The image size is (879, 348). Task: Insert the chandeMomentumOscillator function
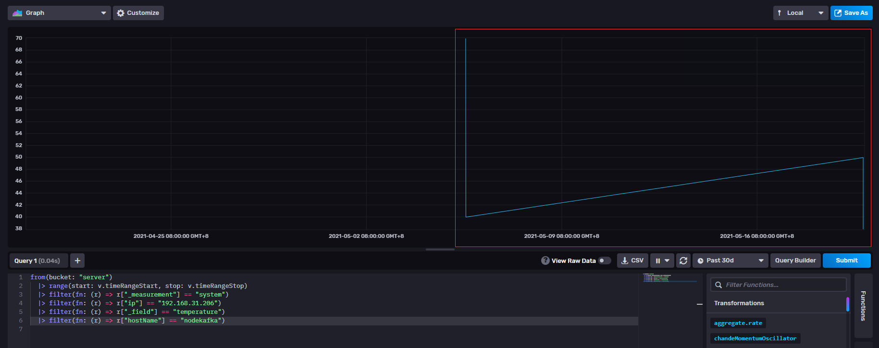755,338
